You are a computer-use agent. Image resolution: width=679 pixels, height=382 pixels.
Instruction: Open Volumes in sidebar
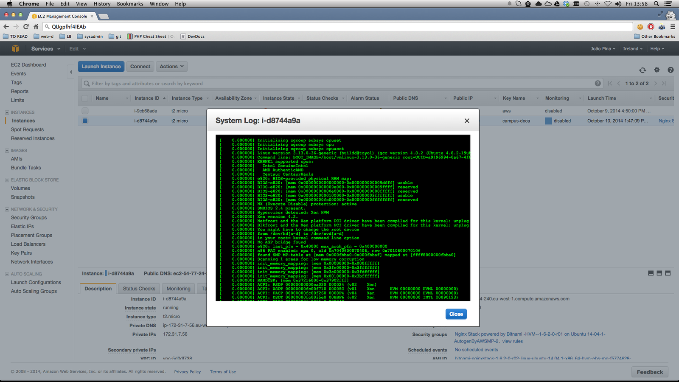coord(20,188)
